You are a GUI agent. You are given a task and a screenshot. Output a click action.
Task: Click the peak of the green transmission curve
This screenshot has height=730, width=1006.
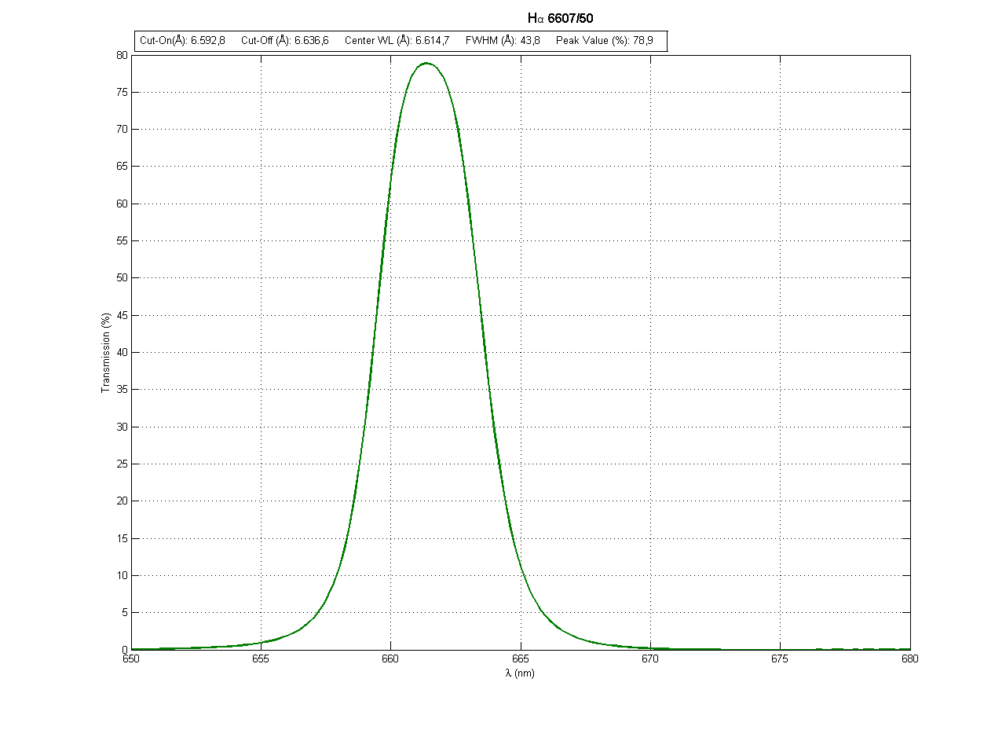(426, 63)
